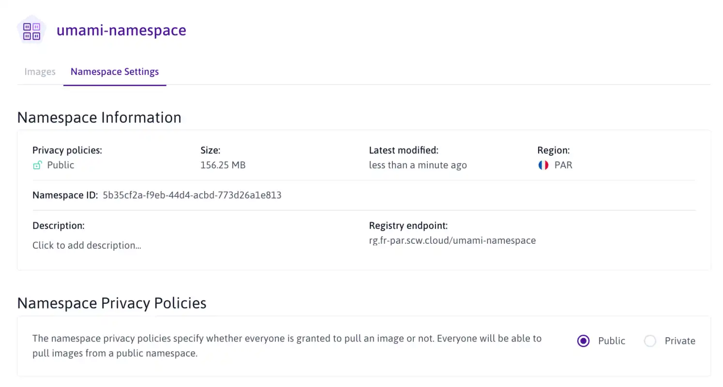723x387 pixels.
Task: Click the green unlocked padlock icon
Action: point(37,165)
